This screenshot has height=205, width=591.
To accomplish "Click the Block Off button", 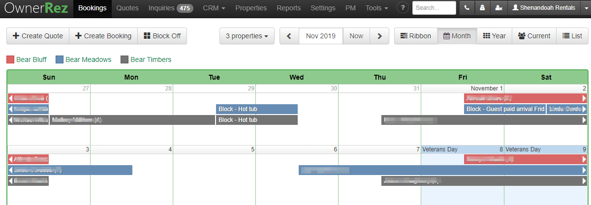I will 162,36.
